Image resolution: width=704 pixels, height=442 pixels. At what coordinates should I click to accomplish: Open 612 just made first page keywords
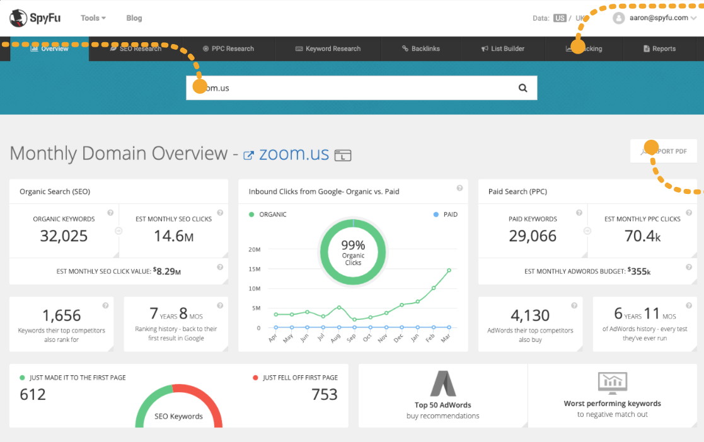point(33,394)
